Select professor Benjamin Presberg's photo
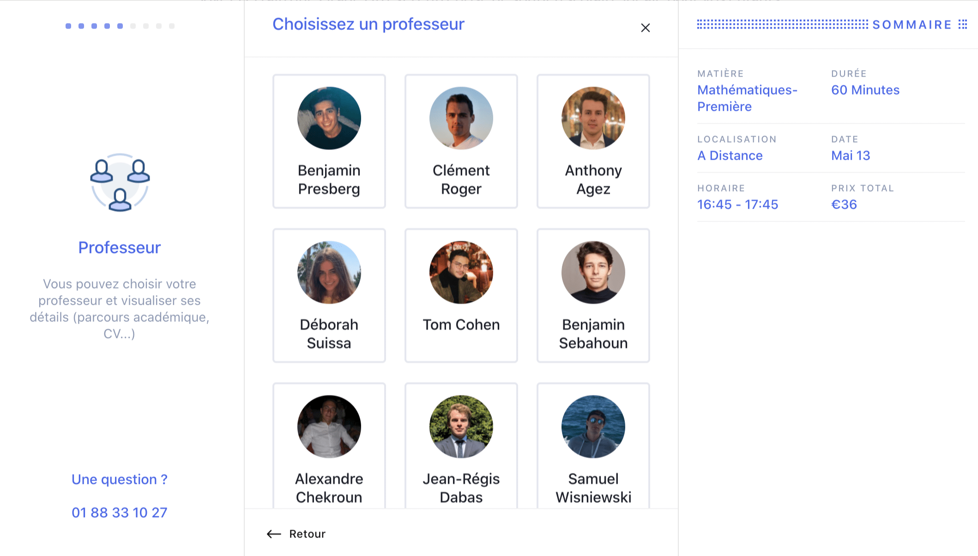This screenshot has width=978, height=556. (x=329, y=118)
